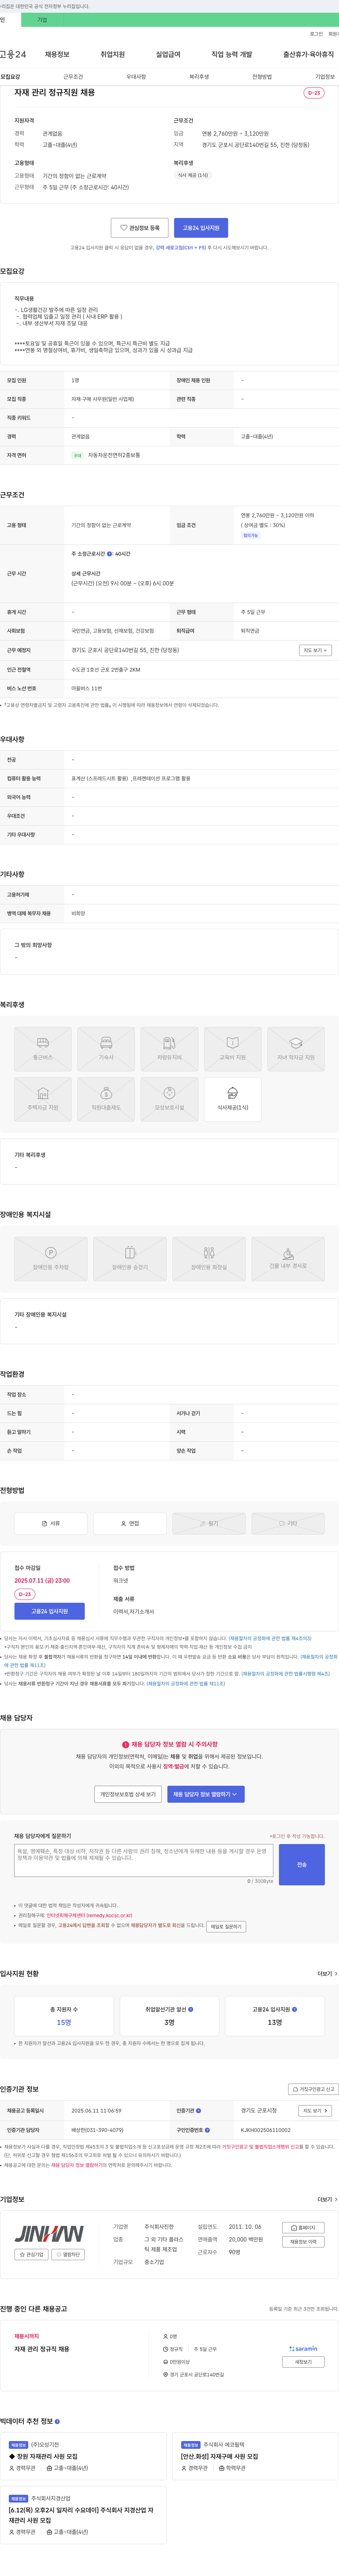Click 개인정보보호법 상세 보기 button
Viewport: 339px width, 2576px height.
pos(128,1794)
